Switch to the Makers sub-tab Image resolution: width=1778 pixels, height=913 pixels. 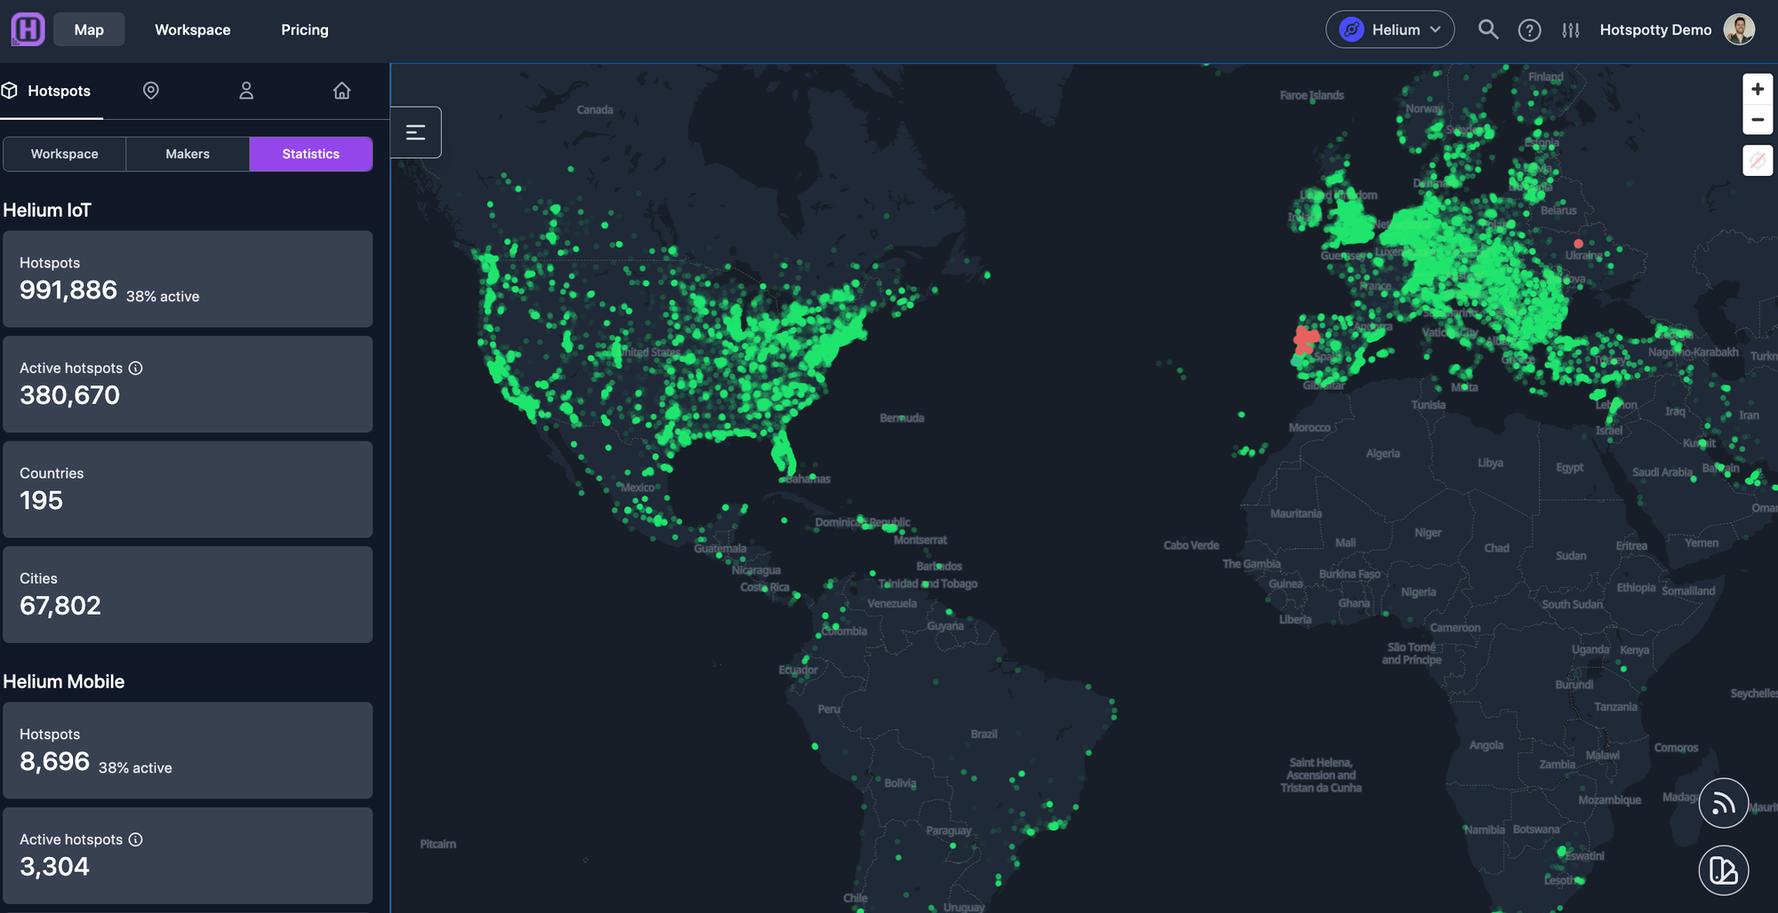point(188,154)
